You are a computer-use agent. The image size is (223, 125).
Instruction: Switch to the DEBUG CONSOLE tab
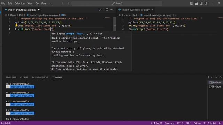40,77
